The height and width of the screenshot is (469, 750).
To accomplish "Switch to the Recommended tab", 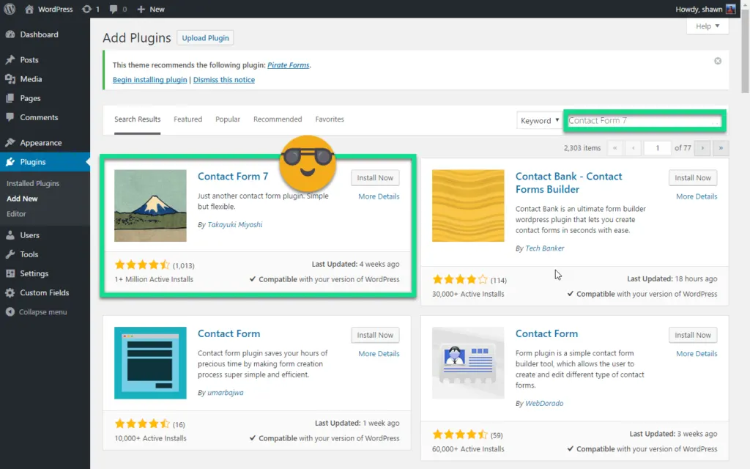I will [x=278, y=119].
